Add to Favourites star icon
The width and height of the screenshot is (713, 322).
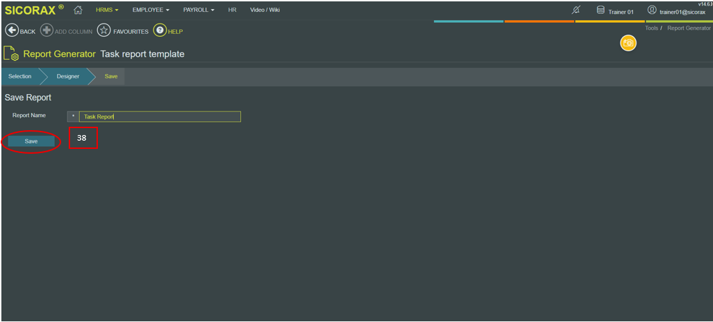point(103,31)
